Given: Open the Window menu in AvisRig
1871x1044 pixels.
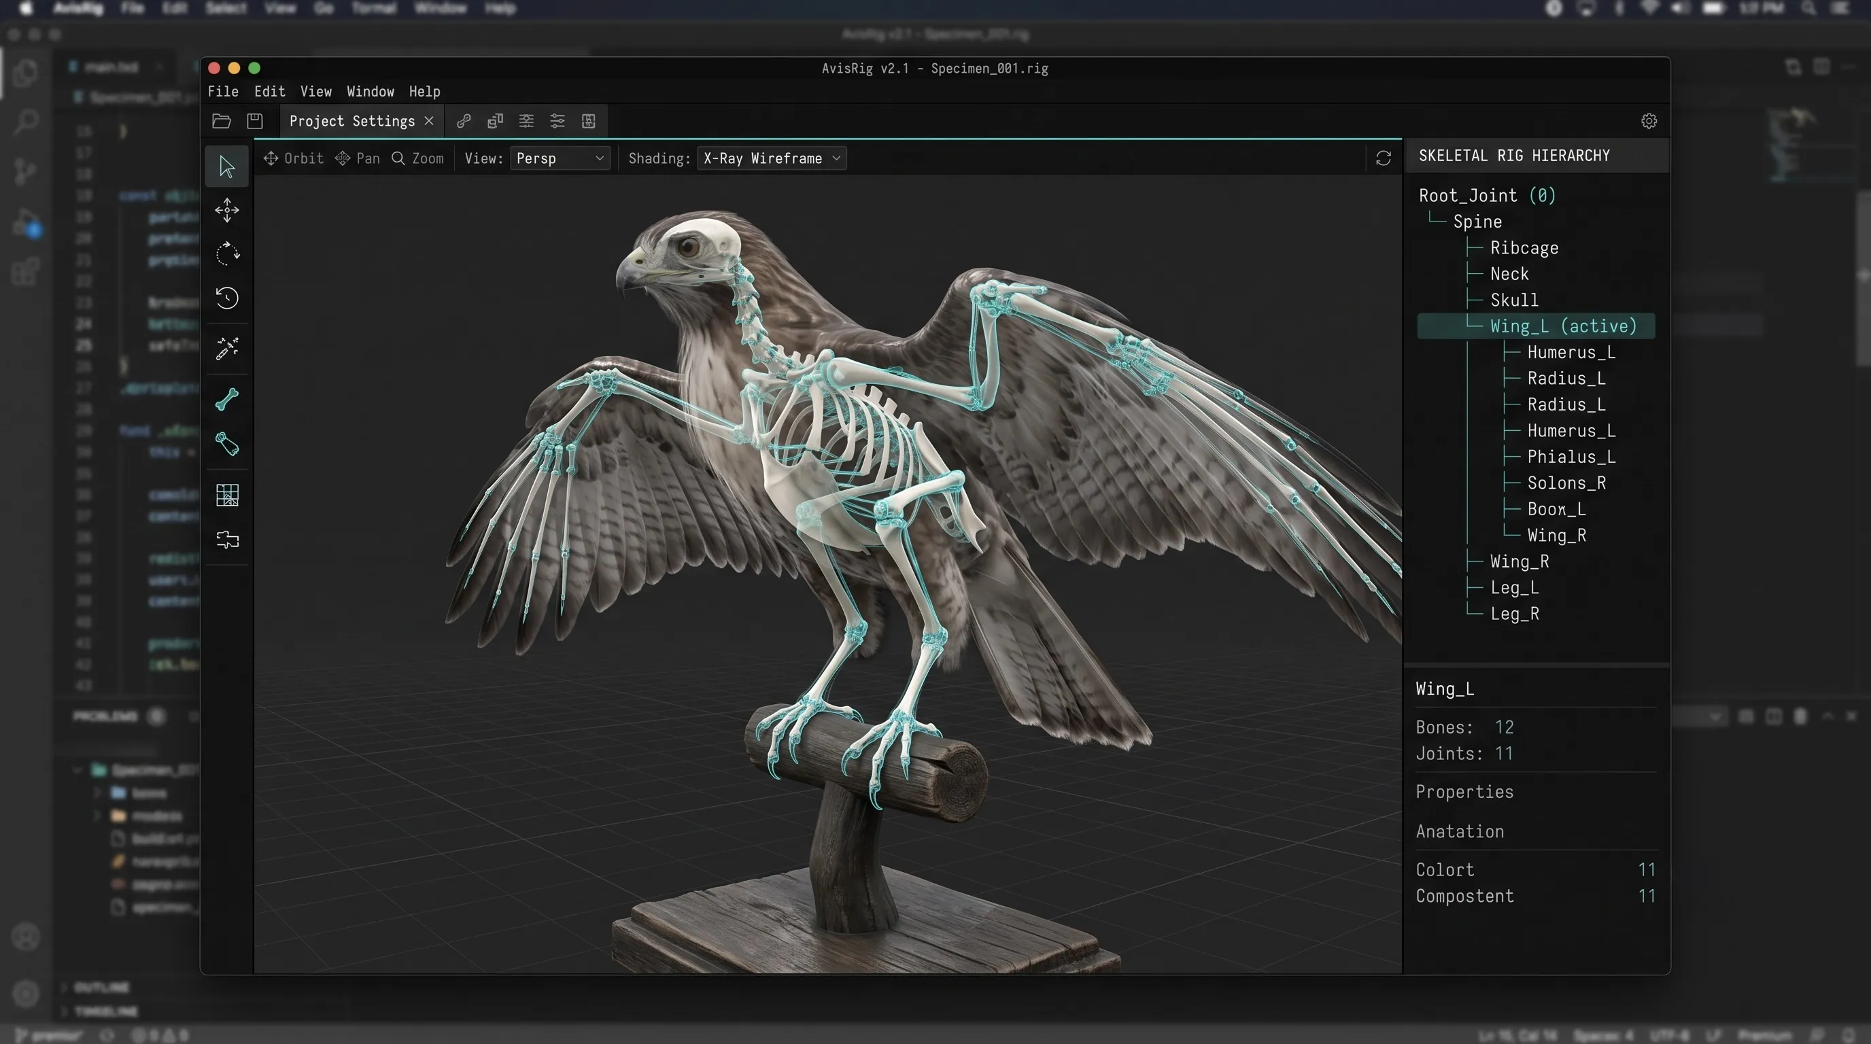Looking at the screenshot, I should tap(371, 92).
